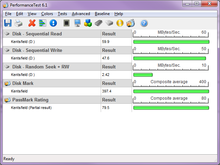Click Kentsfield label under Disk Mark
The height and width of the screenshot is (165, 220).
coord(19,91)
